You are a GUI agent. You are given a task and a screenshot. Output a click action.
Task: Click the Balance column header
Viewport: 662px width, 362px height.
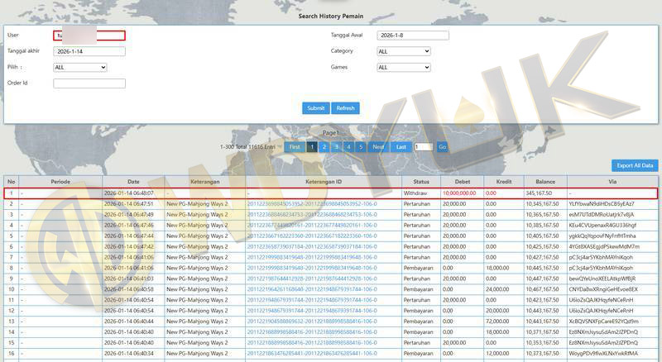(x=544, y=181)
